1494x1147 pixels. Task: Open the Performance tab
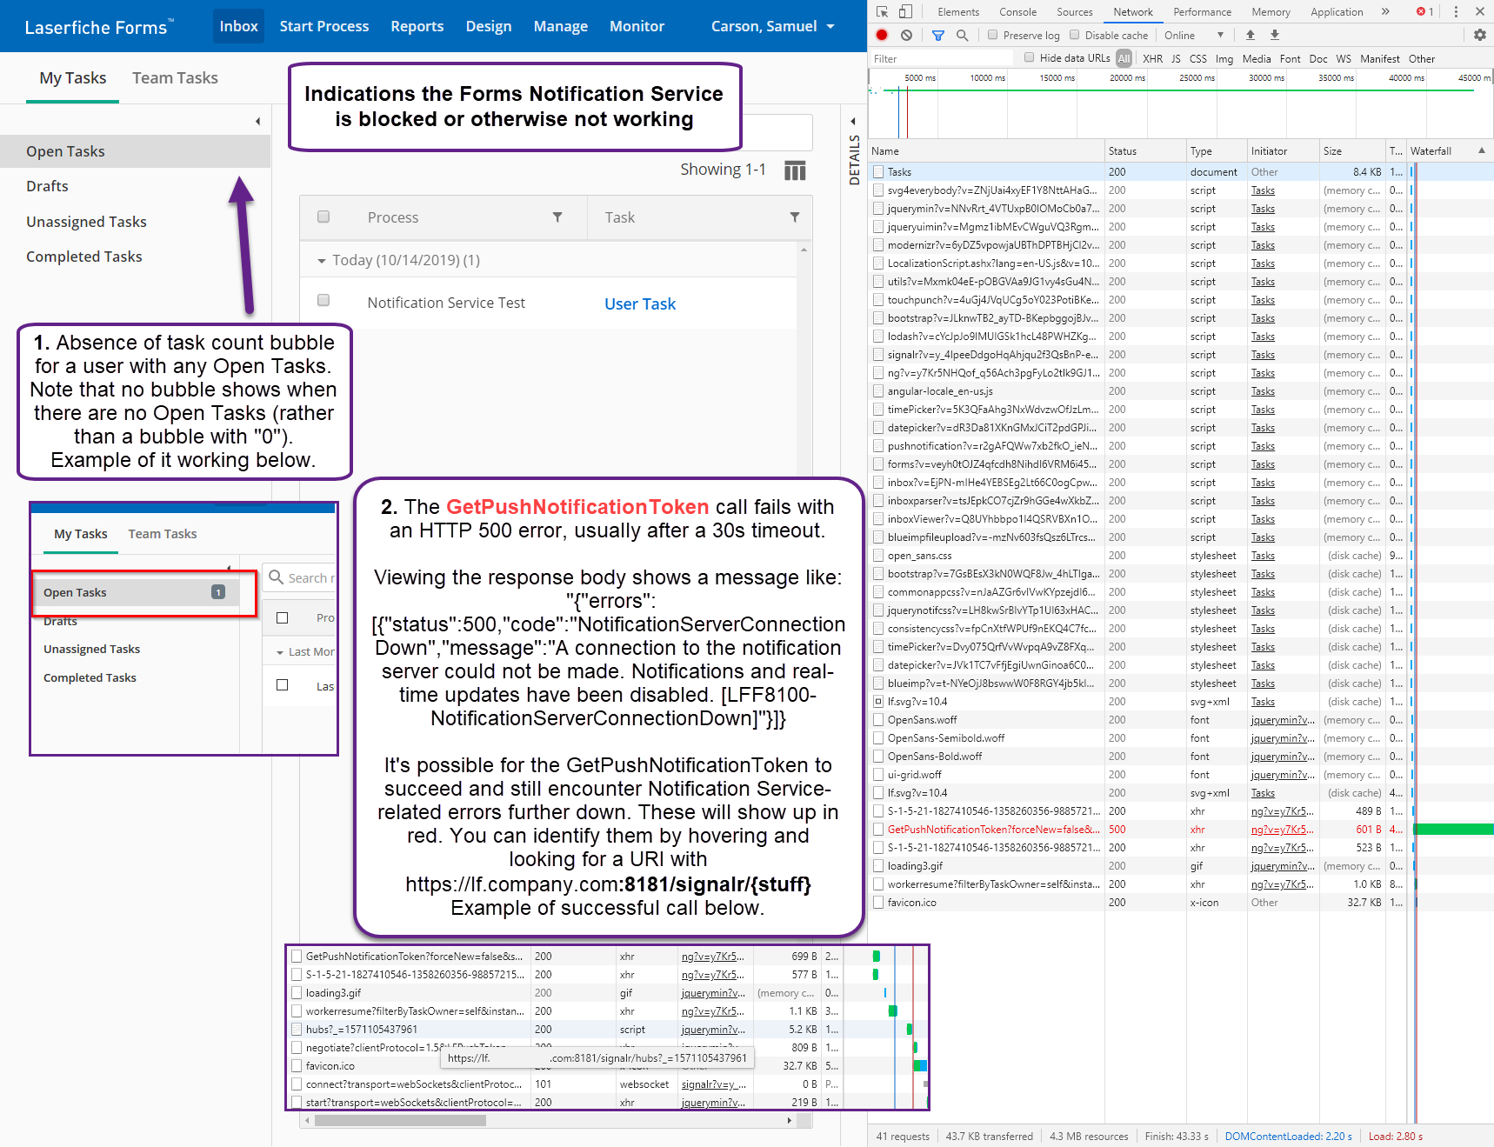[x=1202, y=12]
